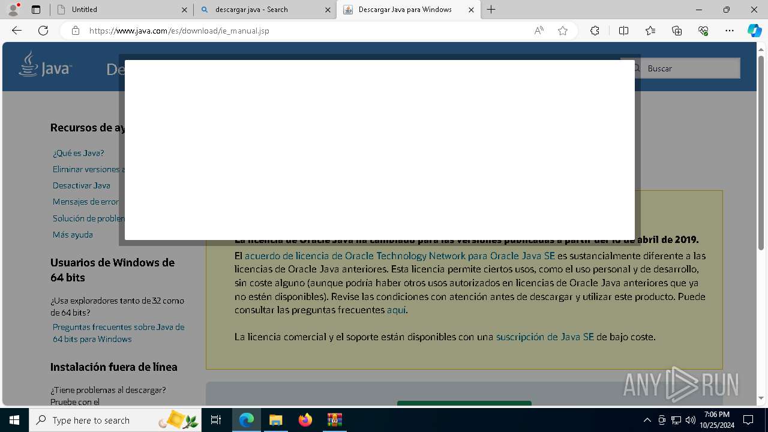
Task: Open the Mensajes de error link
Action: click(x=86, y=202)
